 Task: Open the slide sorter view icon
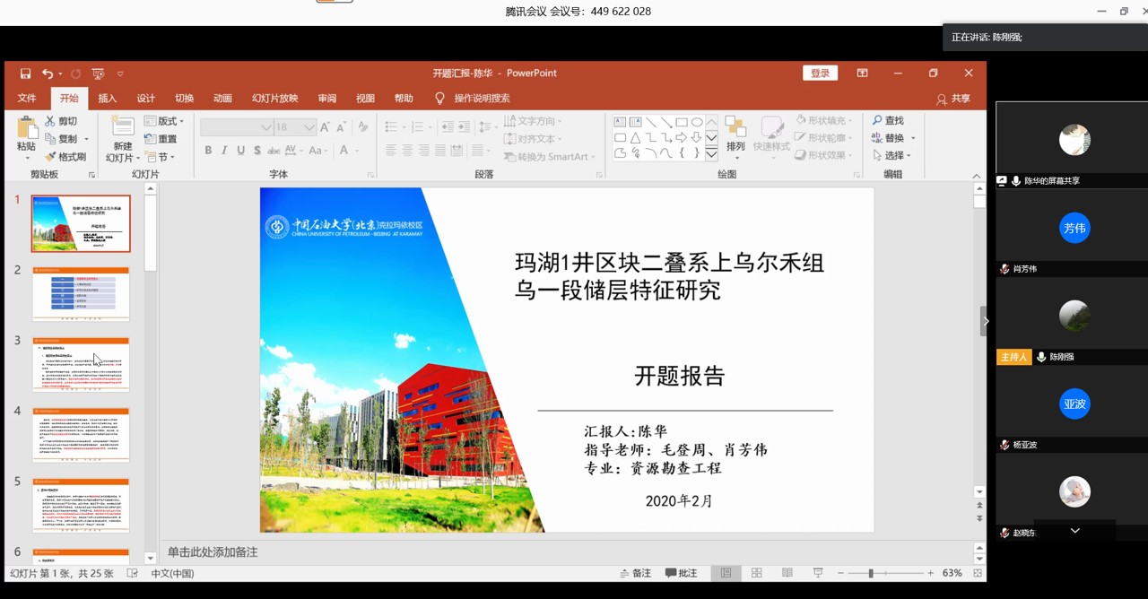click(x=756, y=573)
